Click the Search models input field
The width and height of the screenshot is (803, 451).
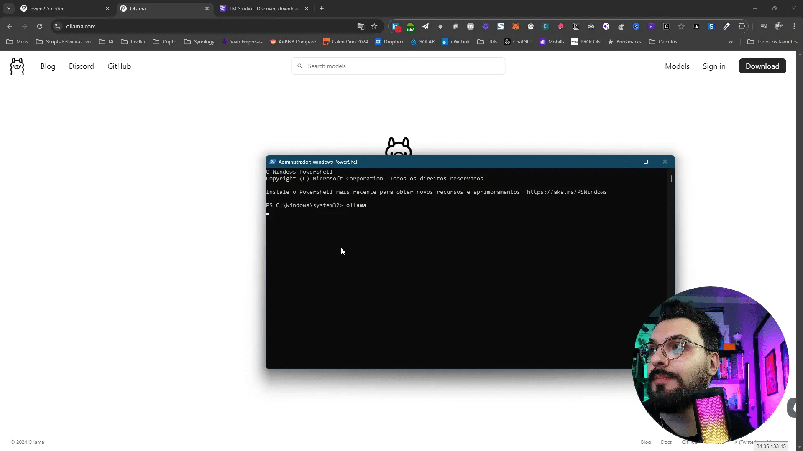pyautogui.click(x=398, y=66)
